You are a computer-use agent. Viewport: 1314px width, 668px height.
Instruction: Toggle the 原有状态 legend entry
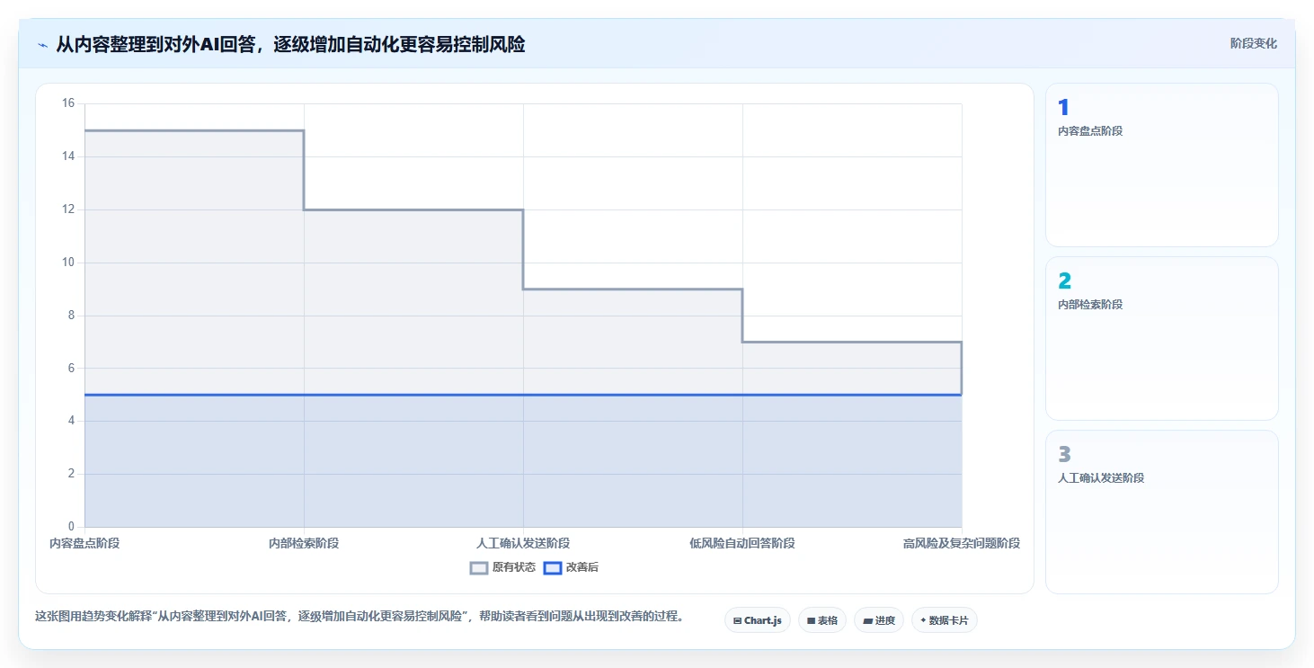coord(502,567)
